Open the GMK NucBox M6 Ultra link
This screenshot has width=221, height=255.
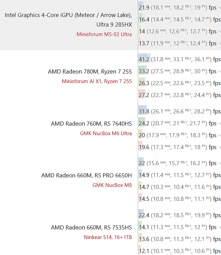point(106,133)
